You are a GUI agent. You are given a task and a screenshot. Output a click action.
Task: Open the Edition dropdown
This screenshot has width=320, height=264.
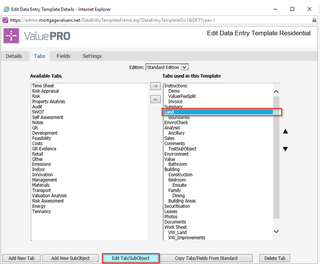167,67
